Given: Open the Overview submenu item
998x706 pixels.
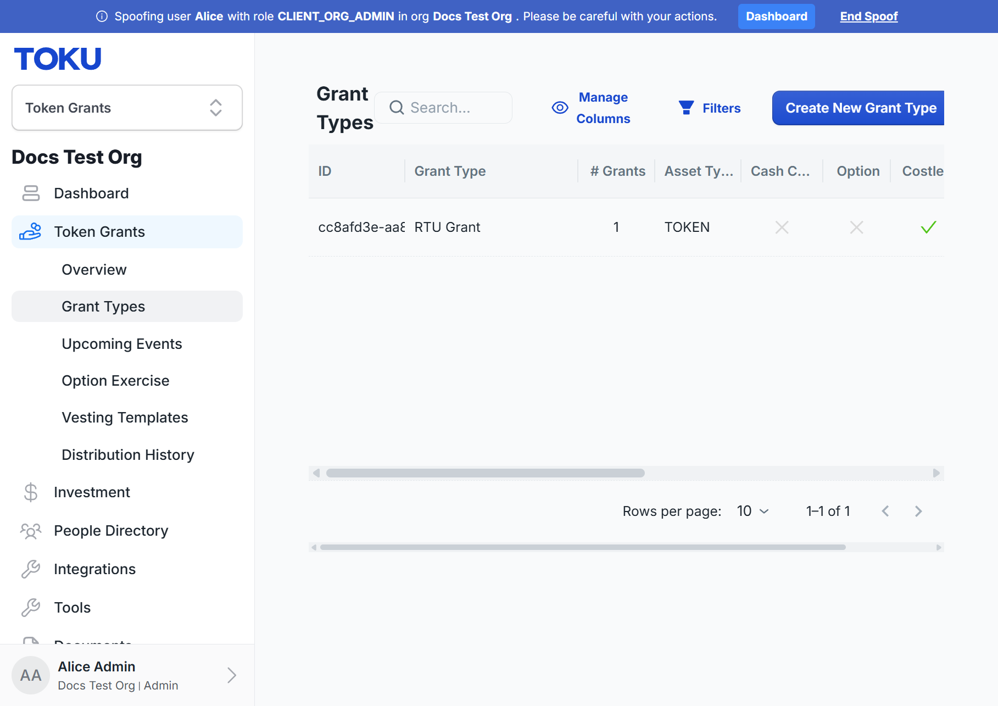Looking at the screenshot, I should pos(127,270).
